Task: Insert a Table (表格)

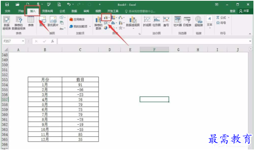Action: coord(31,21)
